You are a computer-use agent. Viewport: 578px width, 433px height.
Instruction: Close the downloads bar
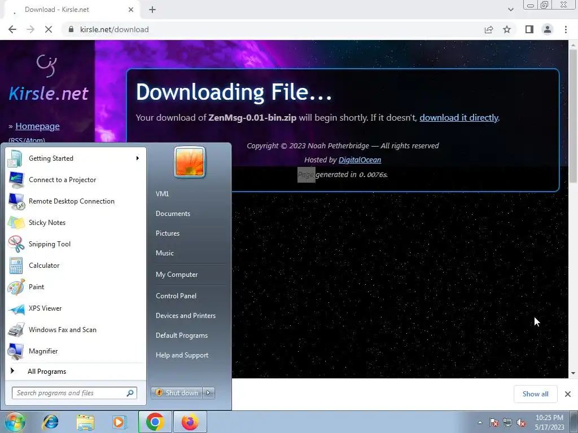[x=568, y=394]
